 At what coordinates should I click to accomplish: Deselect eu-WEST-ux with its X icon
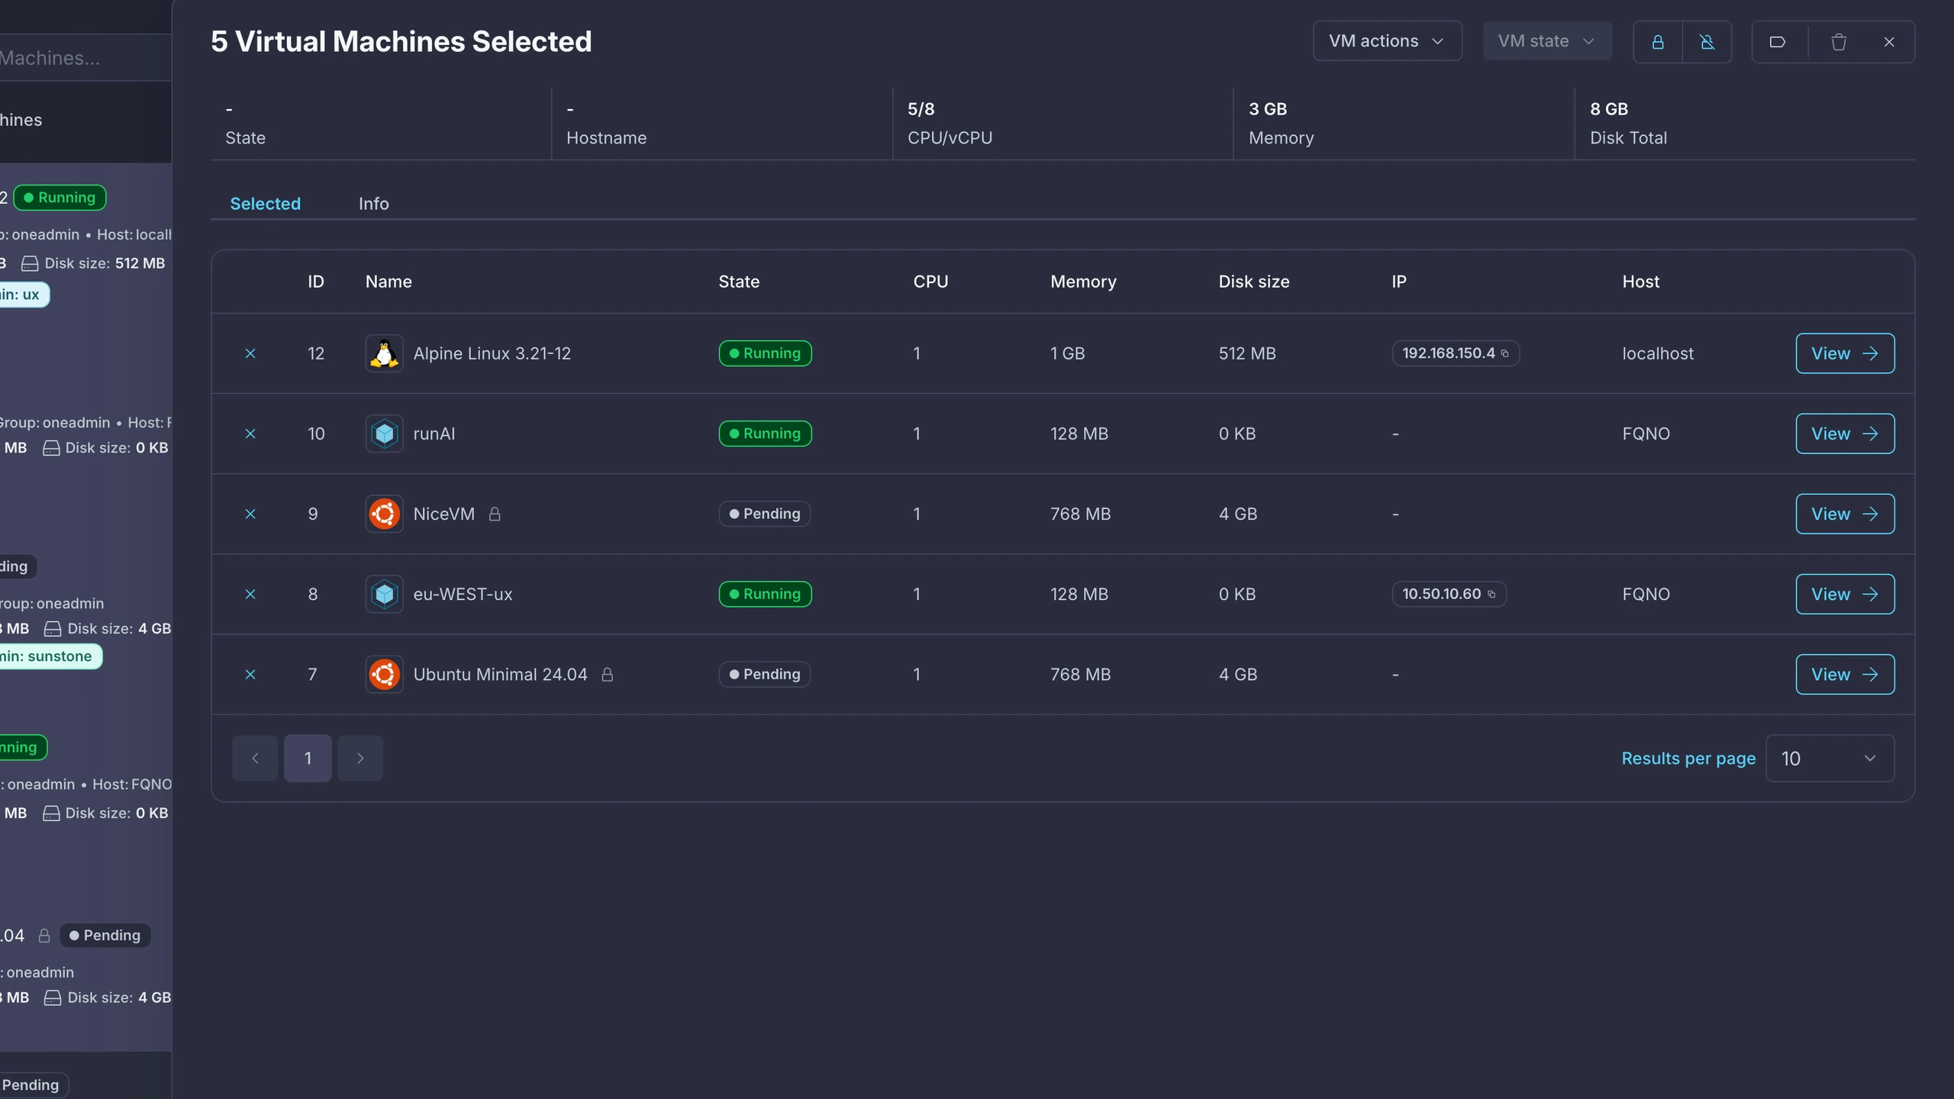pos(250,594)
